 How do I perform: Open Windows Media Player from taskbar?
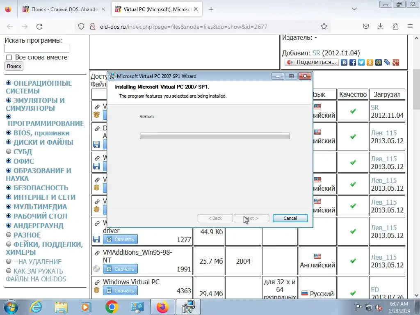[86, 307]
